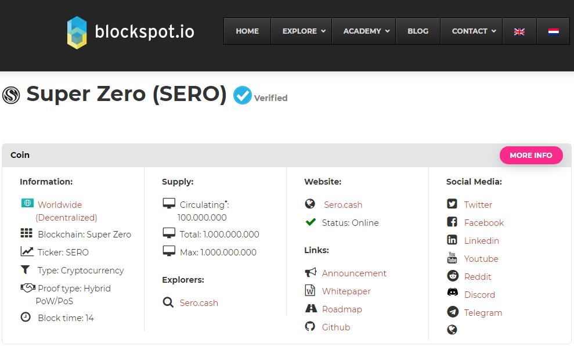Click the 'Max: 1.000.000.000' text
574x346 pixels.
218,253
